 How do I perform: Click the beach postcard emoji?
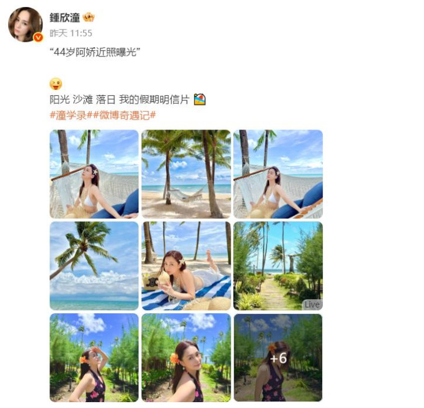tap(200, 99)
